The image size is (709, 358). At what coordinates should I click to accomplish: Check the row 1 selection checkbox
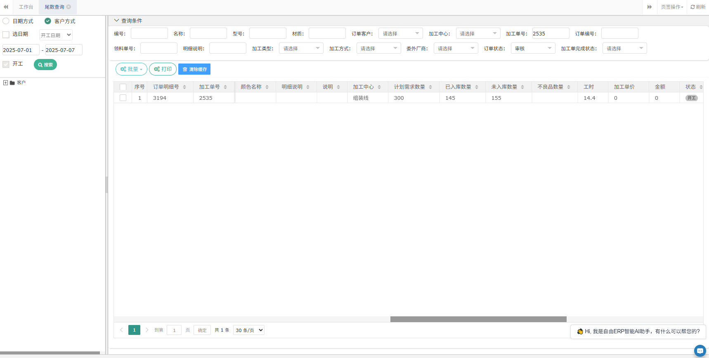pyautogui.click(x=123, y=98)
